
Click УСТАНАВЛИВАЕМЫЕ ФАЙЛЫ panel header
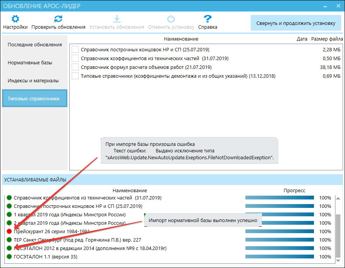172,180
